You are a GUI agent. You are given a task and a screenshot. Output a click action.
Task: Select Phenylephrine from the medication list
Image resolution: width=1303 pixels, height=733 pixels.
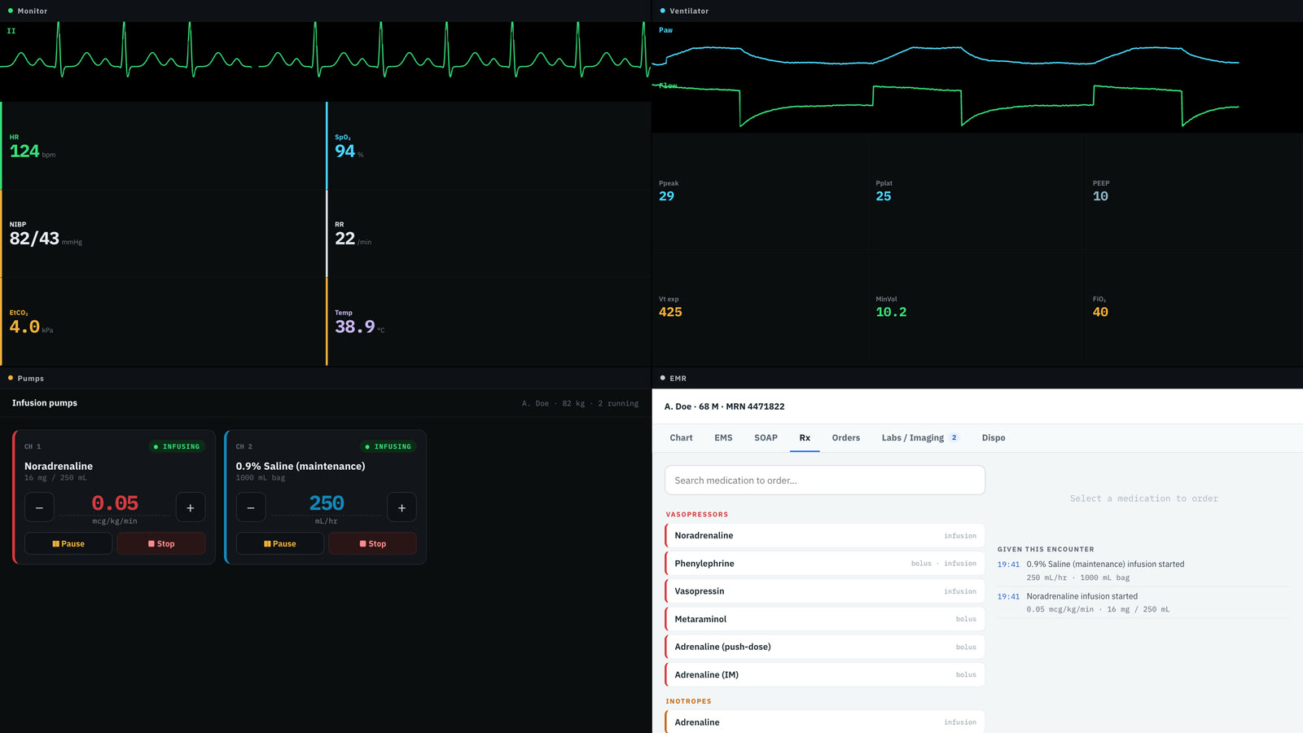pos(825,564)
